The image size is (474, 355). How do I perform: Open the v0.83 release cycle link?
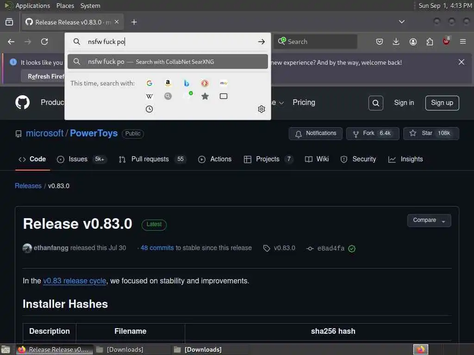click(75, 281)
